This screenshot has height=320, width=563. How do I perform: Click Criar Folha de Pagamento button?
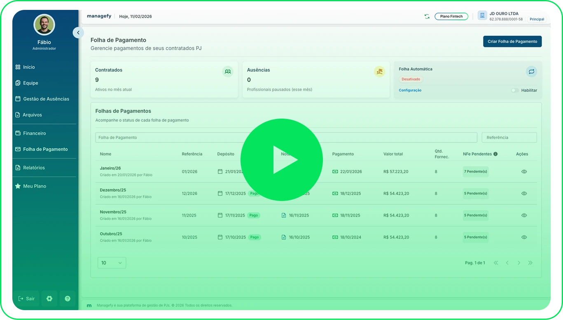point(512,42)
